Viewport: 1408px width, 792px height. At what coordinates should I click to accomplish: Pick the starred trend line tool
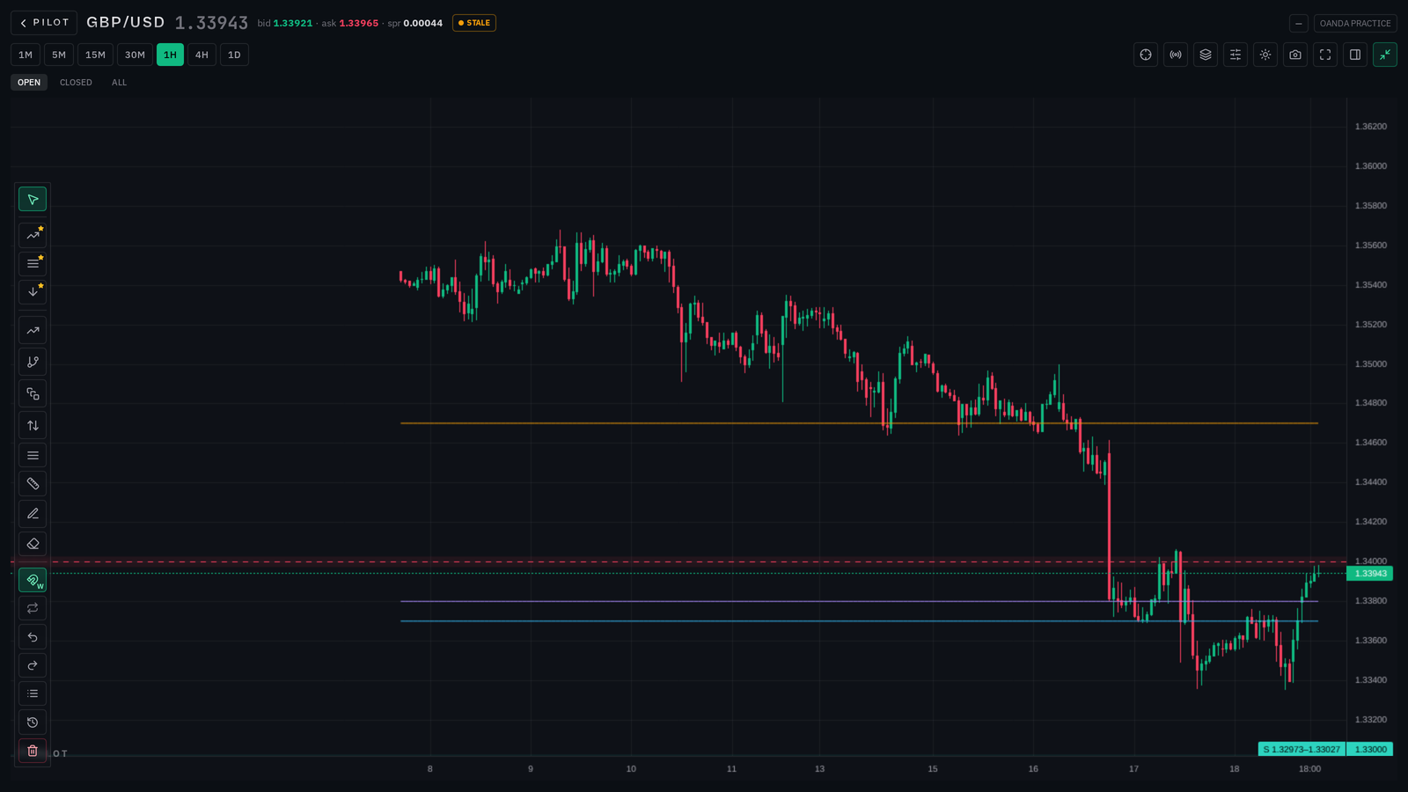[x=33, y=235]
